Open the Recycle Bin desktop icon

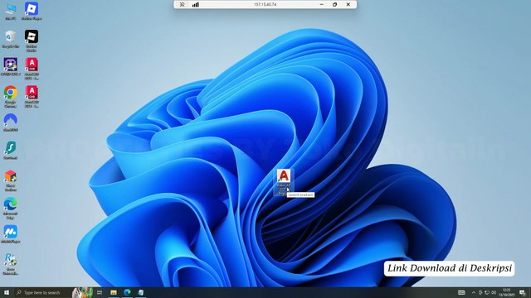tap(11, 39)
